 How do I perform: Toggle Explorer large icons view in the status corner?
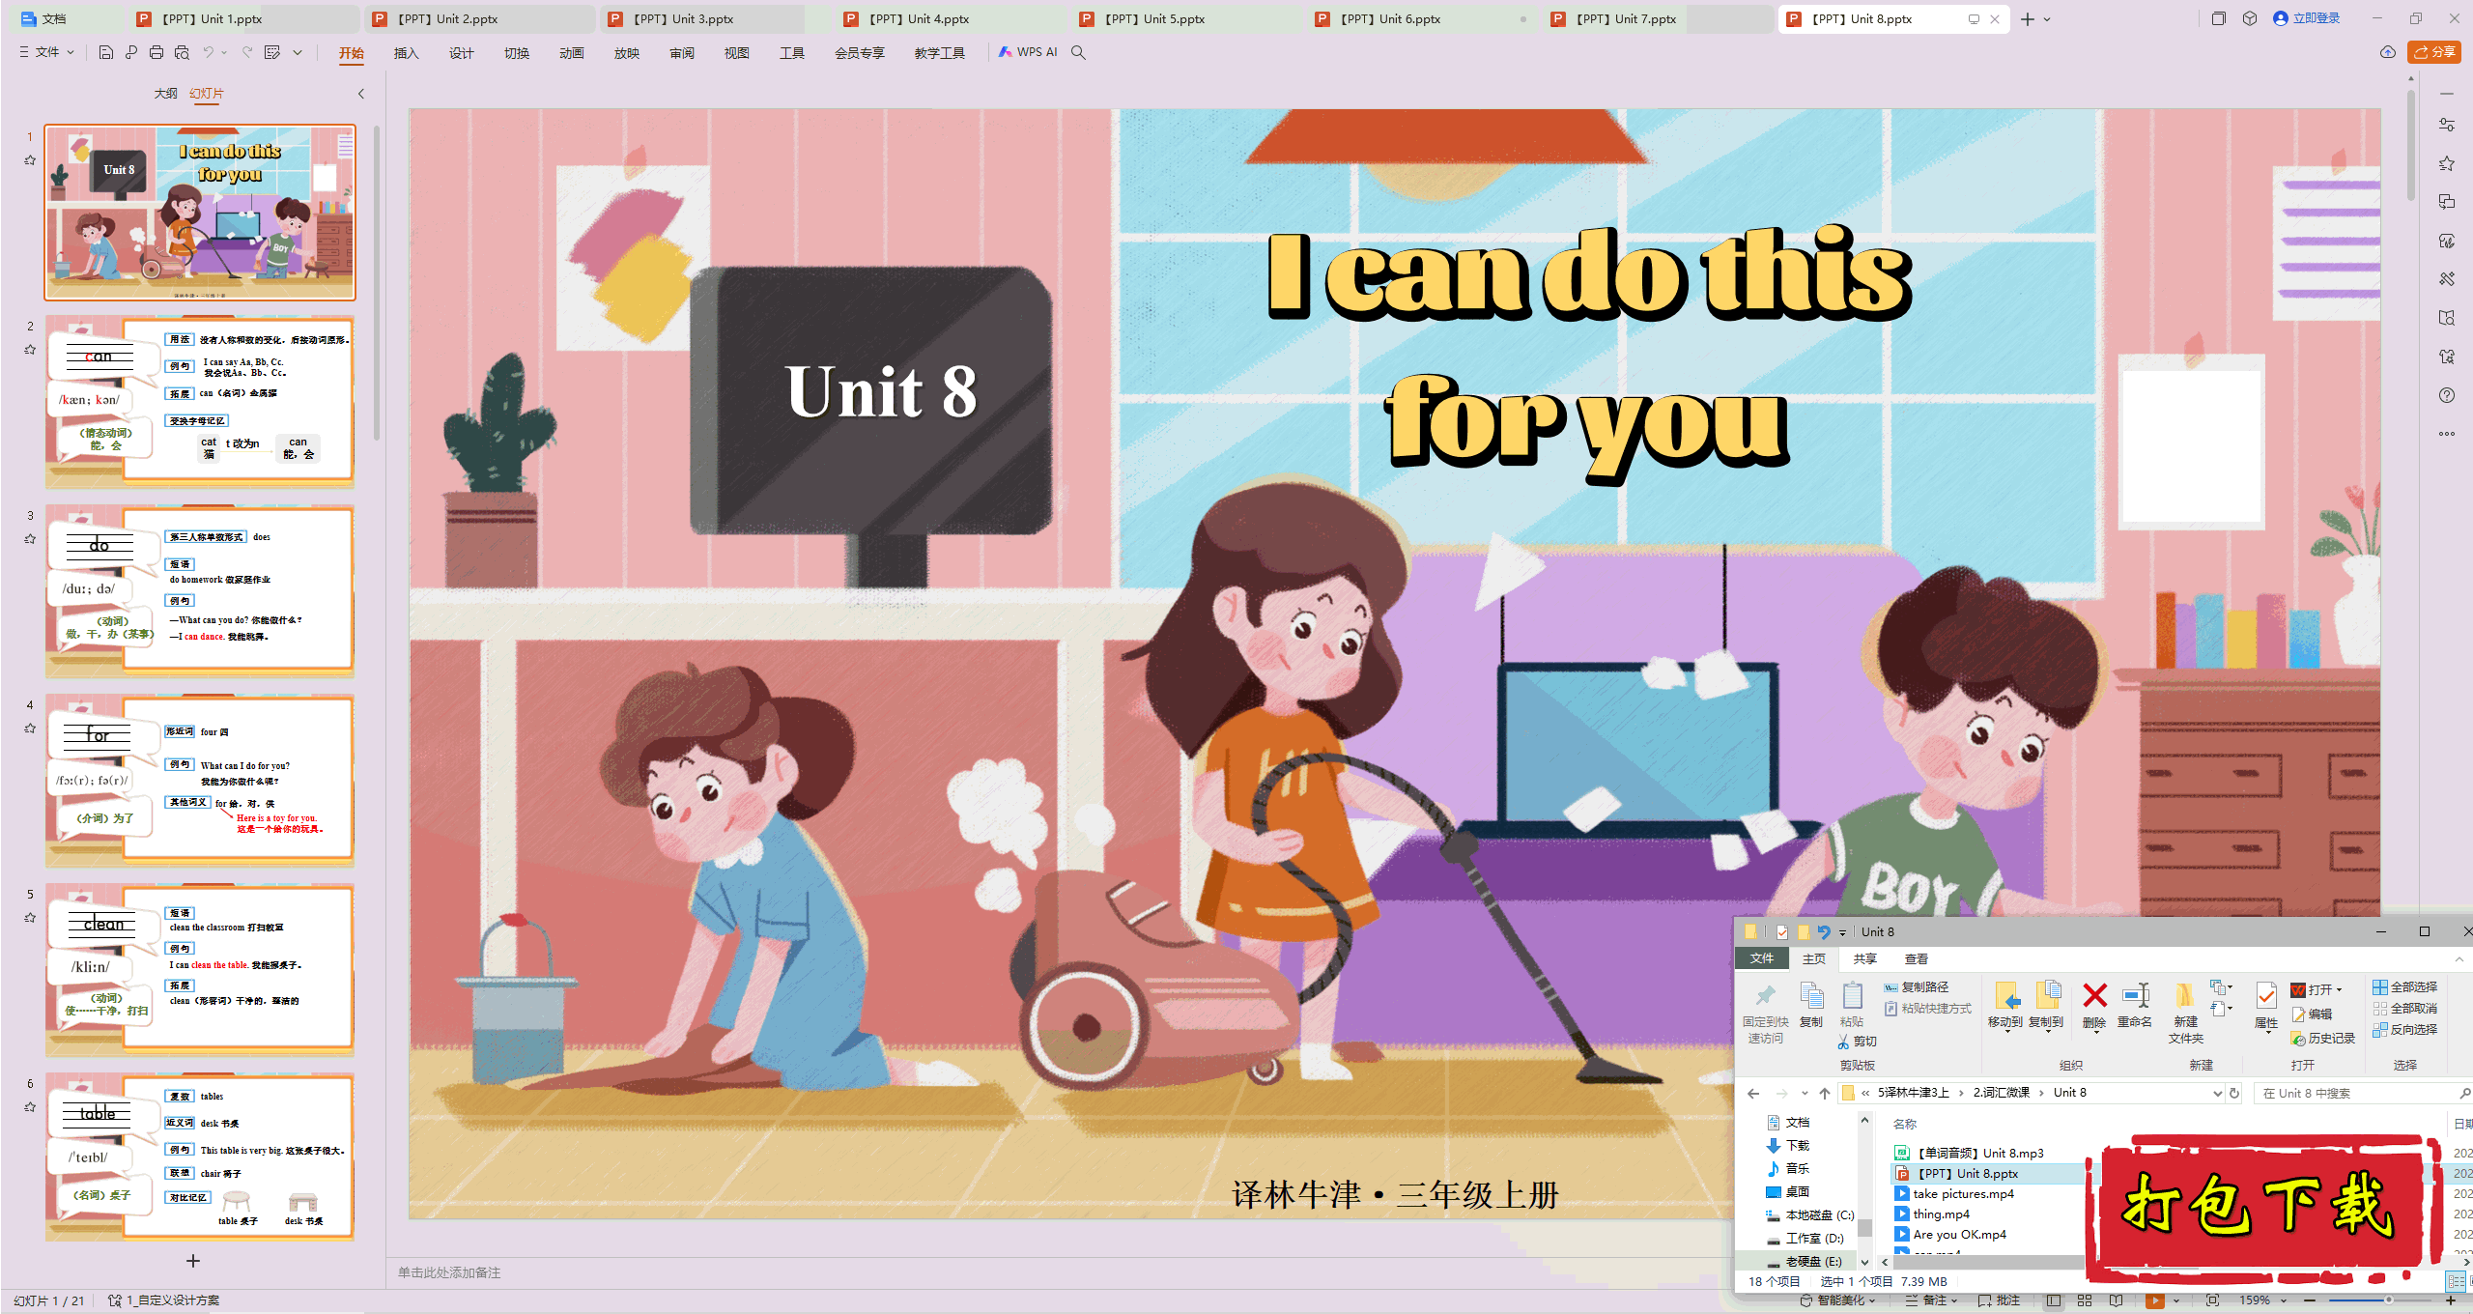pos(2470,1281)
